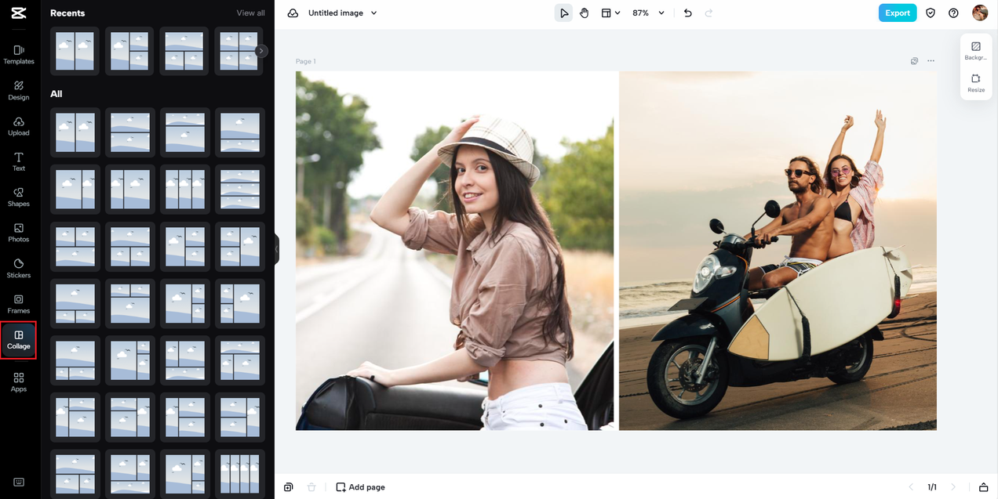Select the second Recents collage layout
This screenshot has width=998, height=499.
tap(130, 52)
